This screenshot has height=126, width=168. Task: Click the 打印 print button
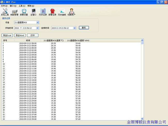coord(33,35)
